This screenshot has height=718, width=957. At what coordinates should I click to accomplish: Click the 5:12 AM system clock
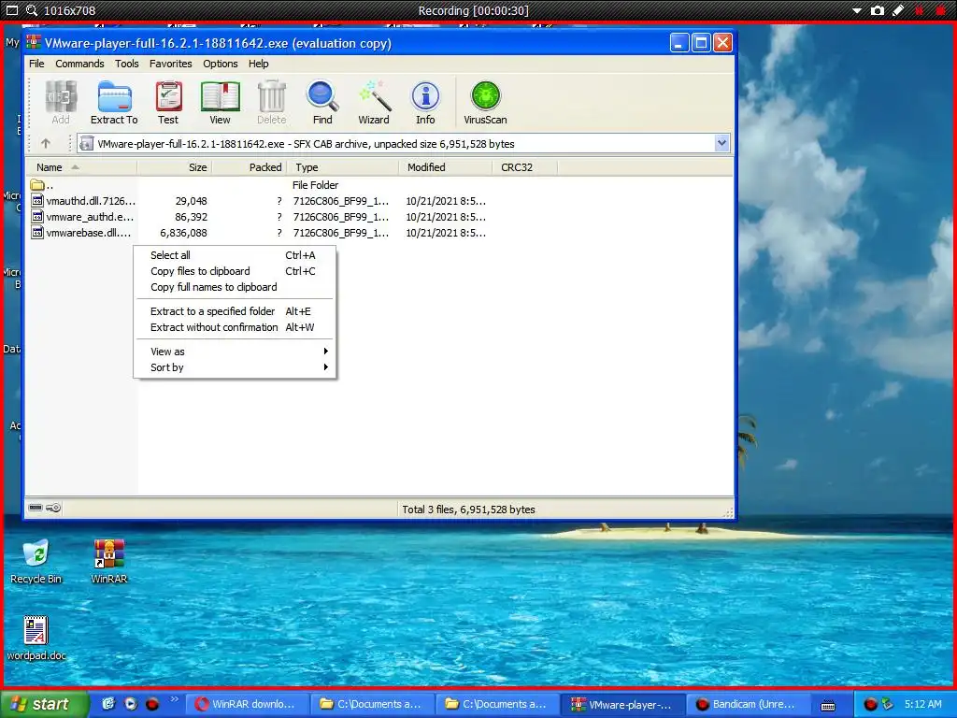(922, 704)
